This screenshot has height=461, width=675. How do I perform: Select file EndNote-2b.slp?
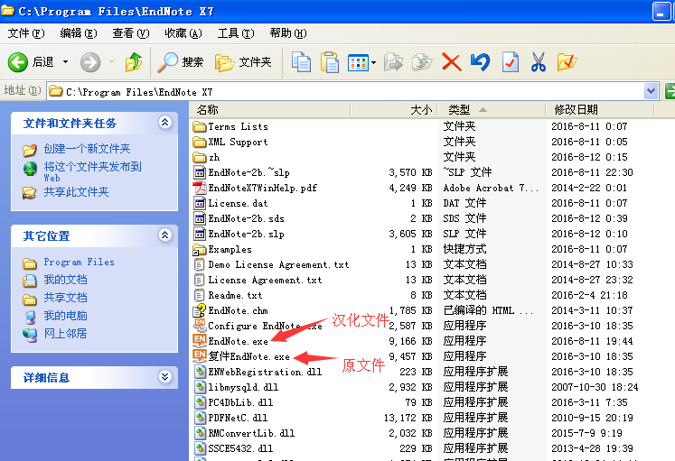[247, 234]
